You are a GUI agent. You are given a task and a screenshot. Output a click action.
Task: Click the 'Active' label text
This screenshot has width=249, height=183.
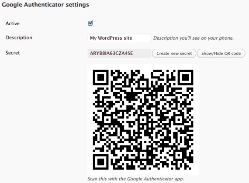[13, 24]
